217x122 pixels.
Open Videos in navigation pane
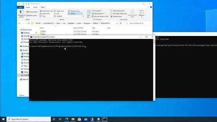pos(26,72)
